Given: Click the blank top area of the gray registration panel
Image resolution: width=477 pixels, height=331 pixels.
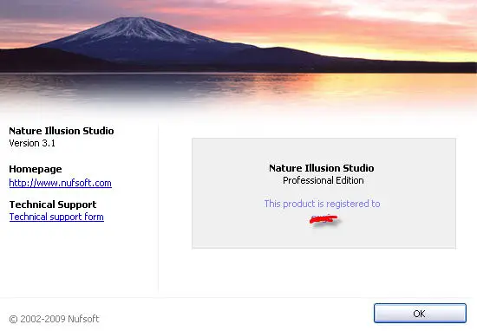Looking at the screenshot, I should pyautogui.click(x=323, y=150).
